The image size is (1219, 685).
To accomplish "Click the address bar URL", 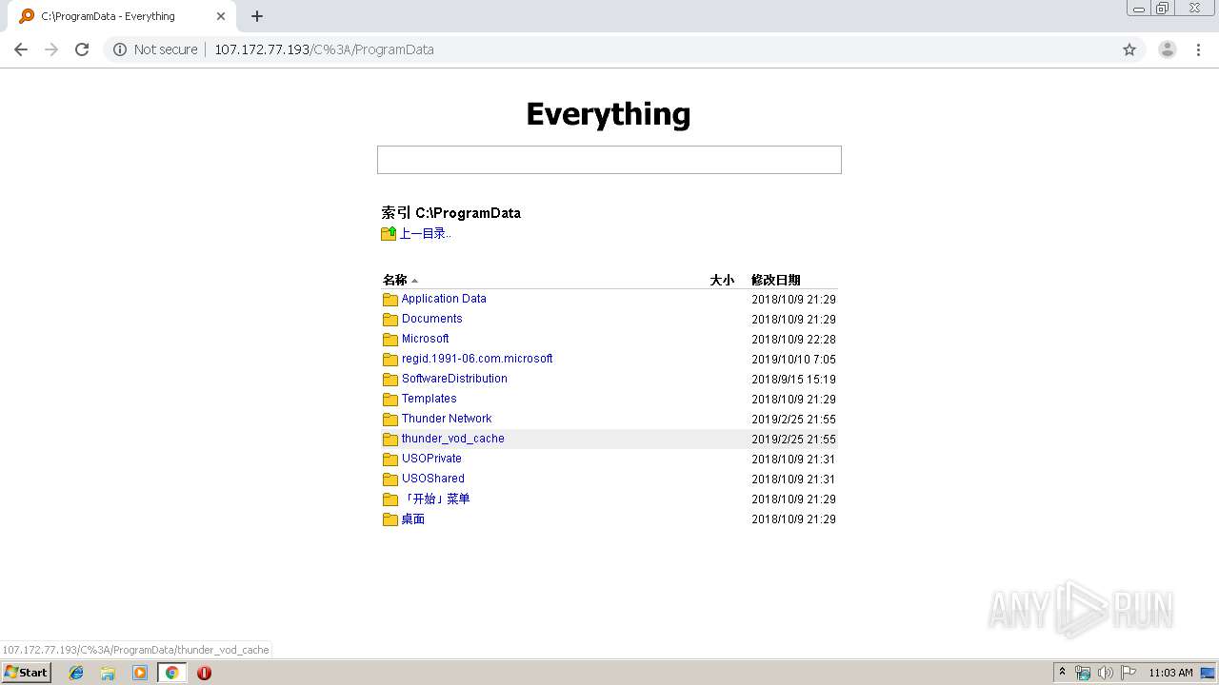I will click(x=324, y=49).
